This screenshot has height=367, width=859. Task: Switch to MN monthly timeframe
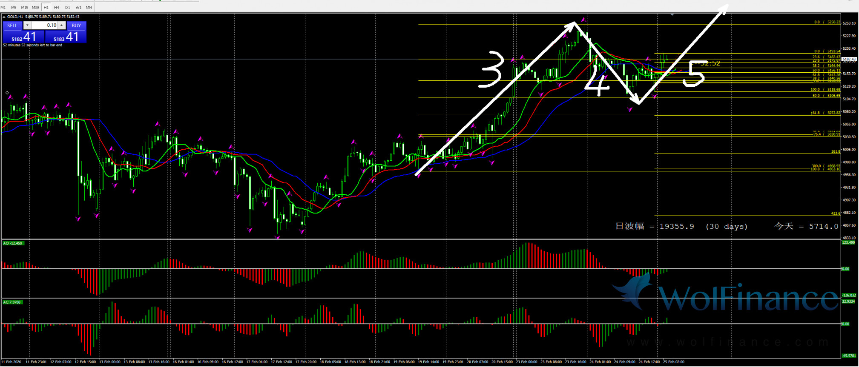(x=89, y=7)
